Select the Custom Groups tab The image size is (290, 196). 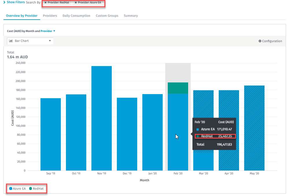click(107, 16)
